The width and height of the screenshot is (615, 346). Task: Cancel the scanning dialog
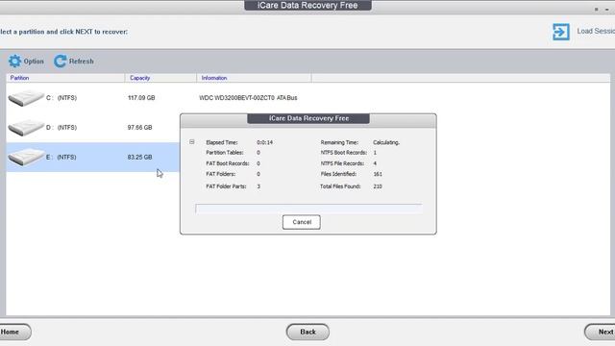pyautogui.click(x=301, y=222)
